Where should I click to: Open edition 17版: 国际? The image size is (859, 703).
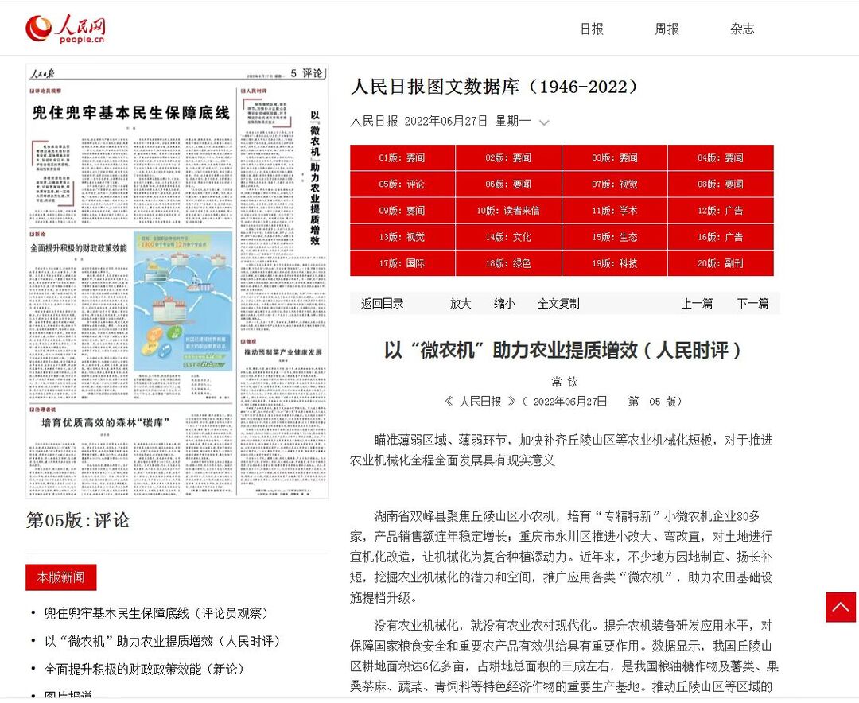(402, 263)
